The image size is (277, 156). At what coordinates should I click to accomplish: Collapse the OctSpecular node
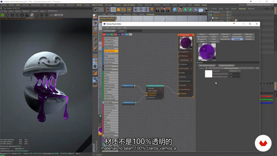tap(179, 35)
